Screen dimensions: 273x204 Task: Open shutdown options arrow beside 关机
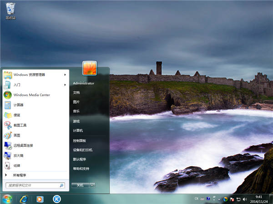tap(92, 185)
